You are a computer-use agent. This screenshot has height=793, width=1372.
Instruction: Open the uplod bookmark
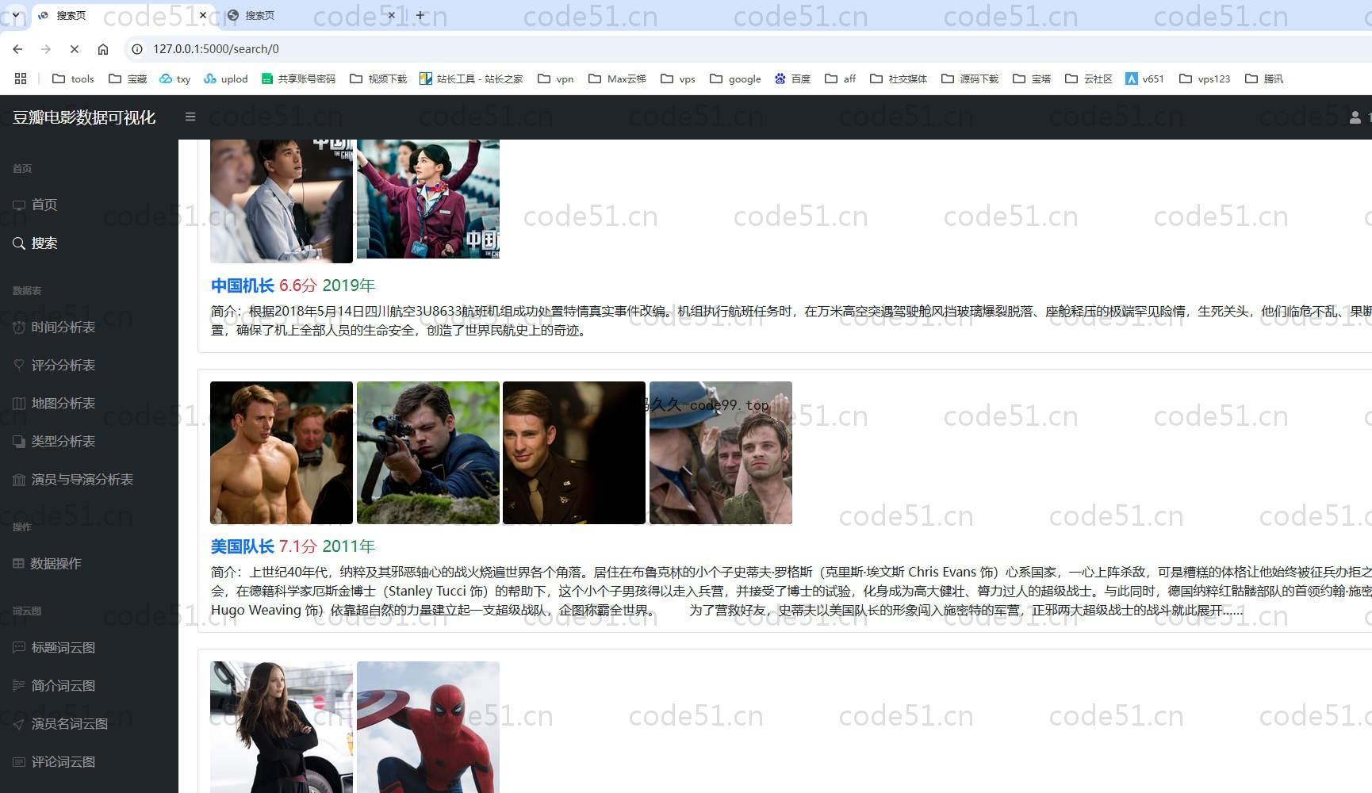coord(226,79)
